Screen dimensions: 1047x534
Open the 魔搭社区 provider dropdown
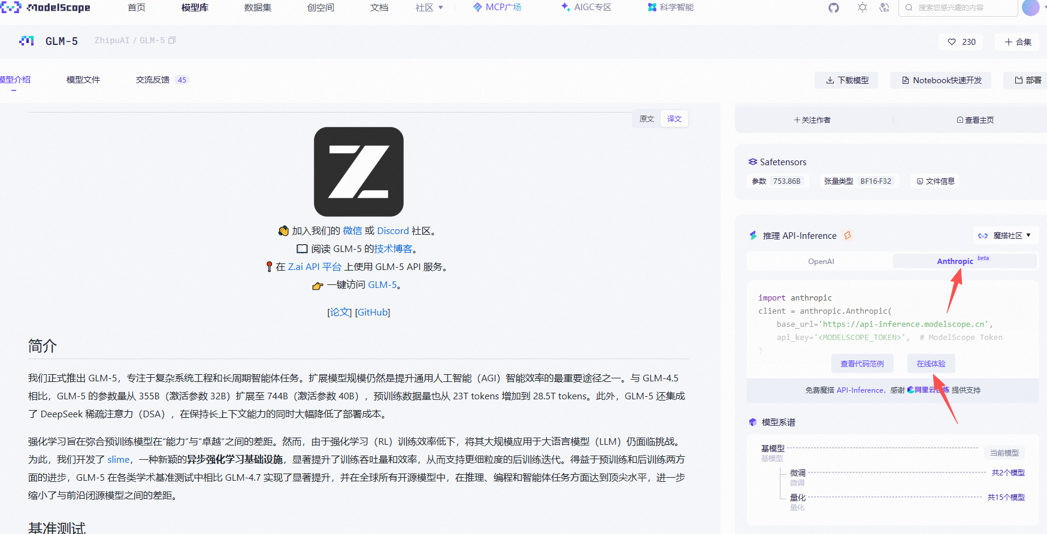click(x=1004, y=235)
